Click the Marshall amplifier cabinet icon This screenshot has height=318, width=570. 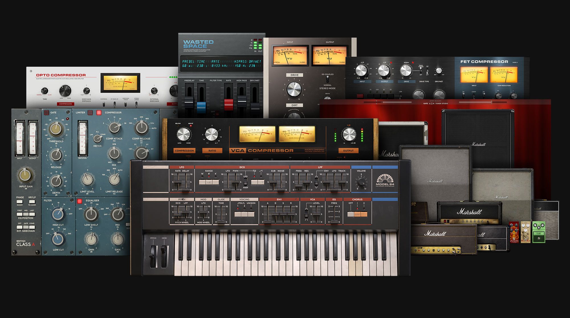pyautogui.click(x=451, y=168)
